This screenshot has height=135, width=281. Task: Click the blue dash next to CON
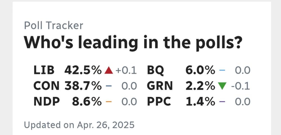tap(109, 86)
